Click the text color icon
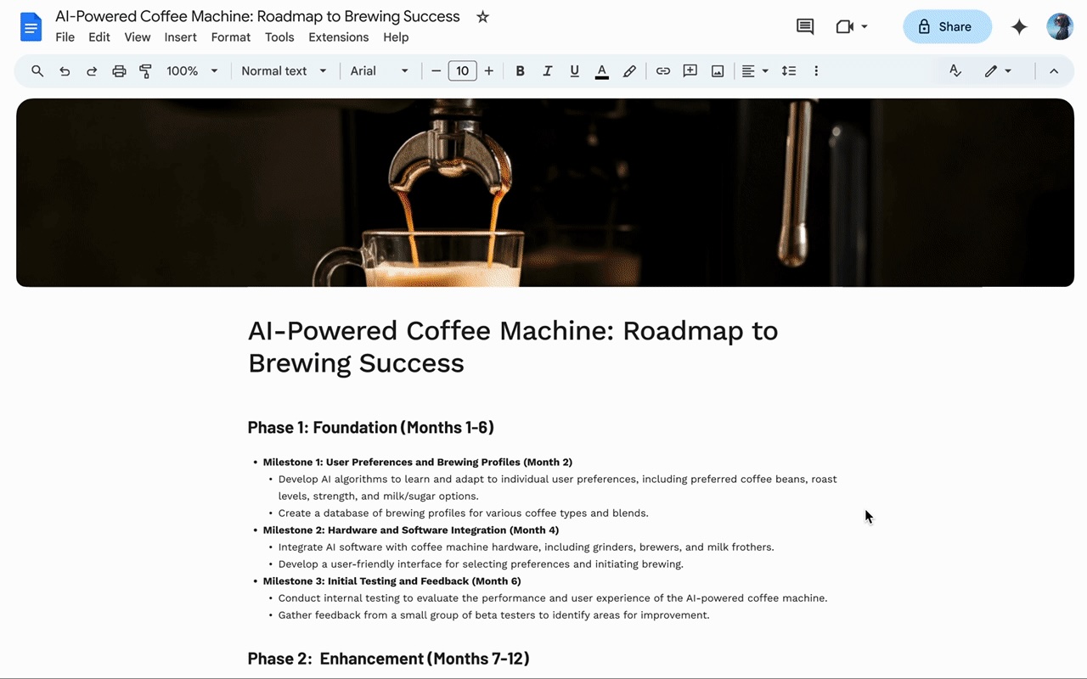The image size is (1087, 679). click(602, 71)
